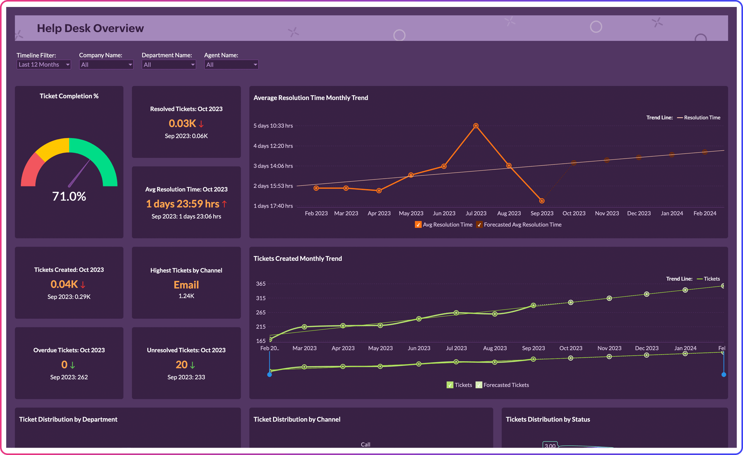Disable the Forecasted Avg Resolution Time checkbox
This screenshot has height=455, width=743.
click(x=479, y=224)
